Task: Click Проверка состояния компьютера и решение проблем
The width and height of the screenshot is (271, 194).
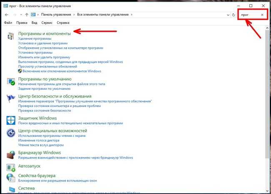Action: (60, 106)
